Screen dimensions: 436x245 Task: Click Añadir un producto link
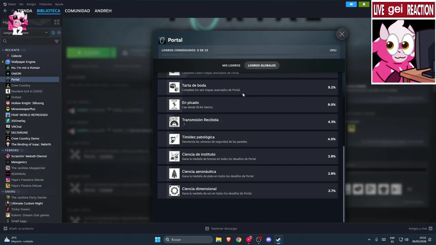point(19,229)
